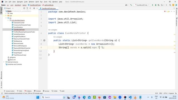Open Notifications side panel

point(177,22)
